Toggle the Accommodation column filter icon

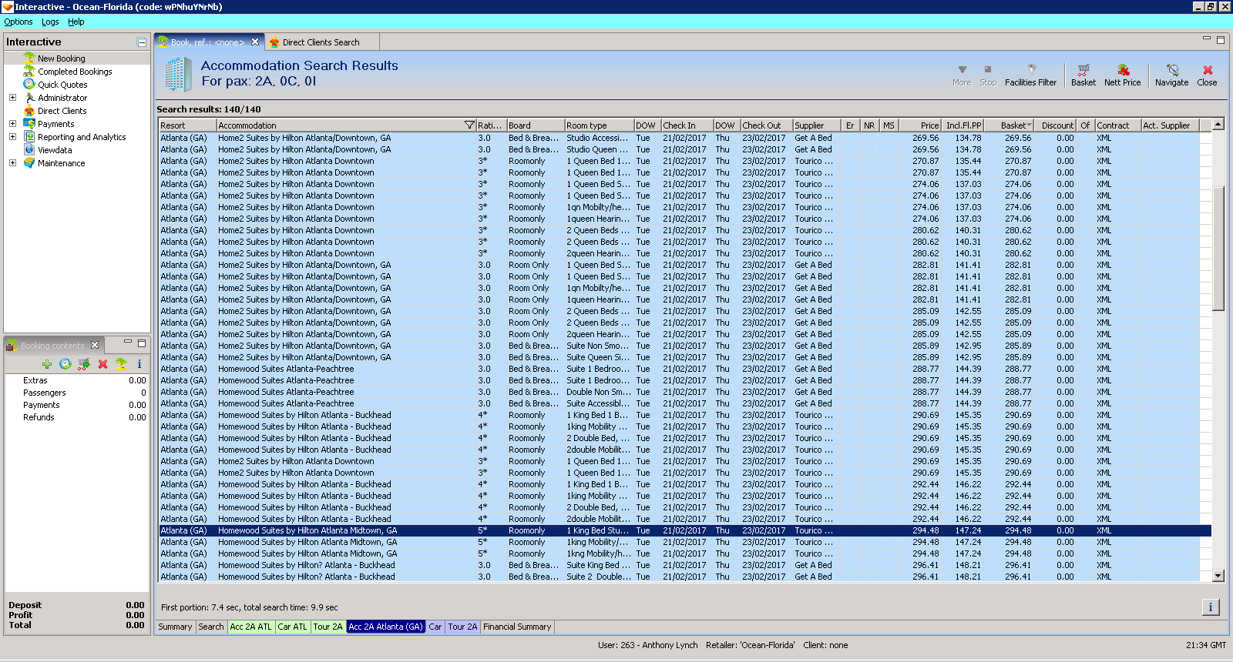(469, 125)
